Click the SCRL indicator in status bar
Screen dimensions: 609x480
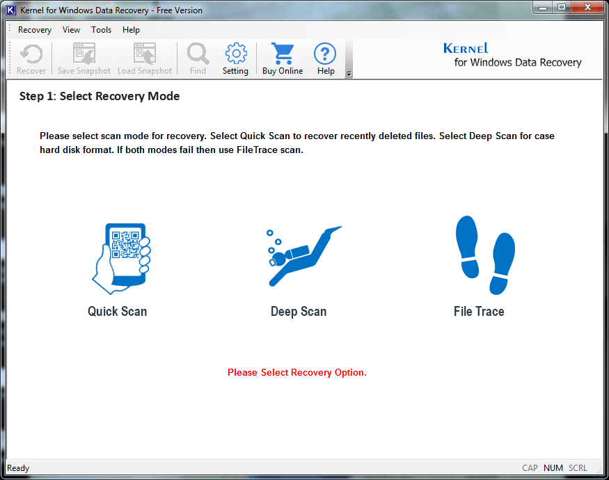coord(578,468)
